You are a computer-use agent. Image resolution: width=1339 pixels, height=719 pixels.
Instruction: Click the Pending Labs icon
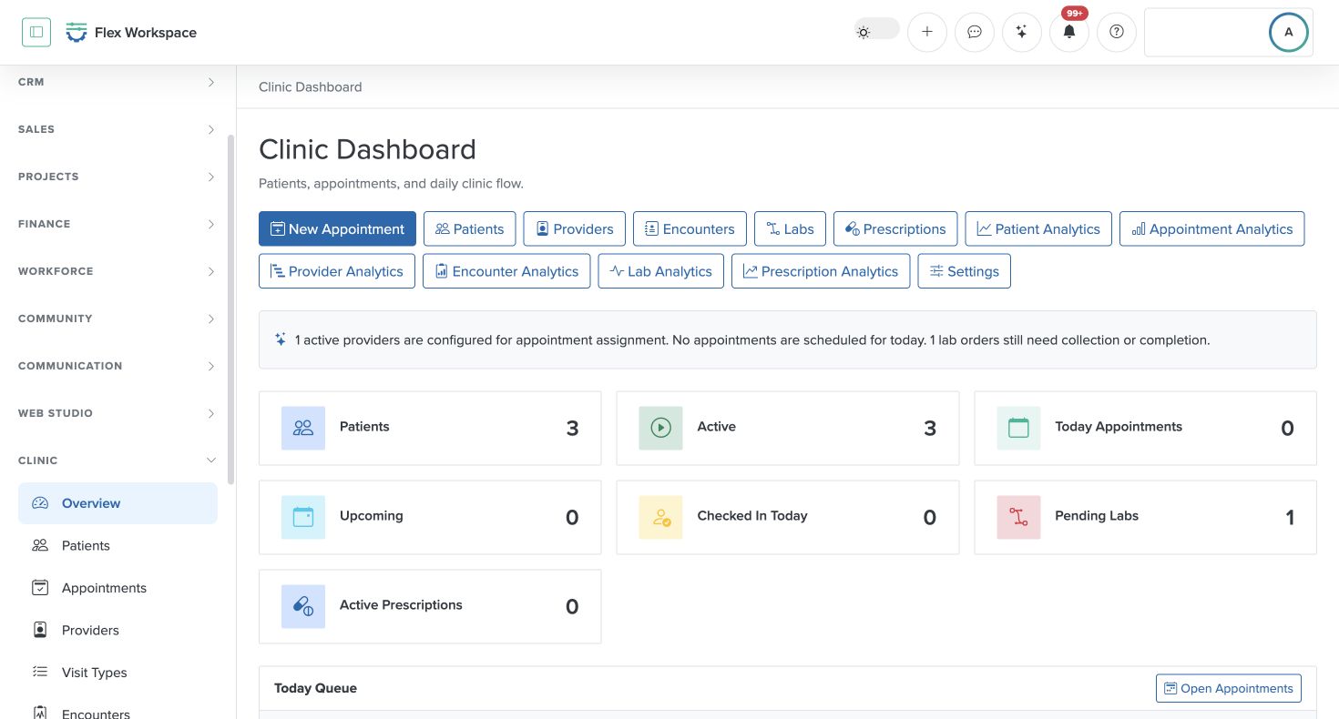pos(1018,517)
